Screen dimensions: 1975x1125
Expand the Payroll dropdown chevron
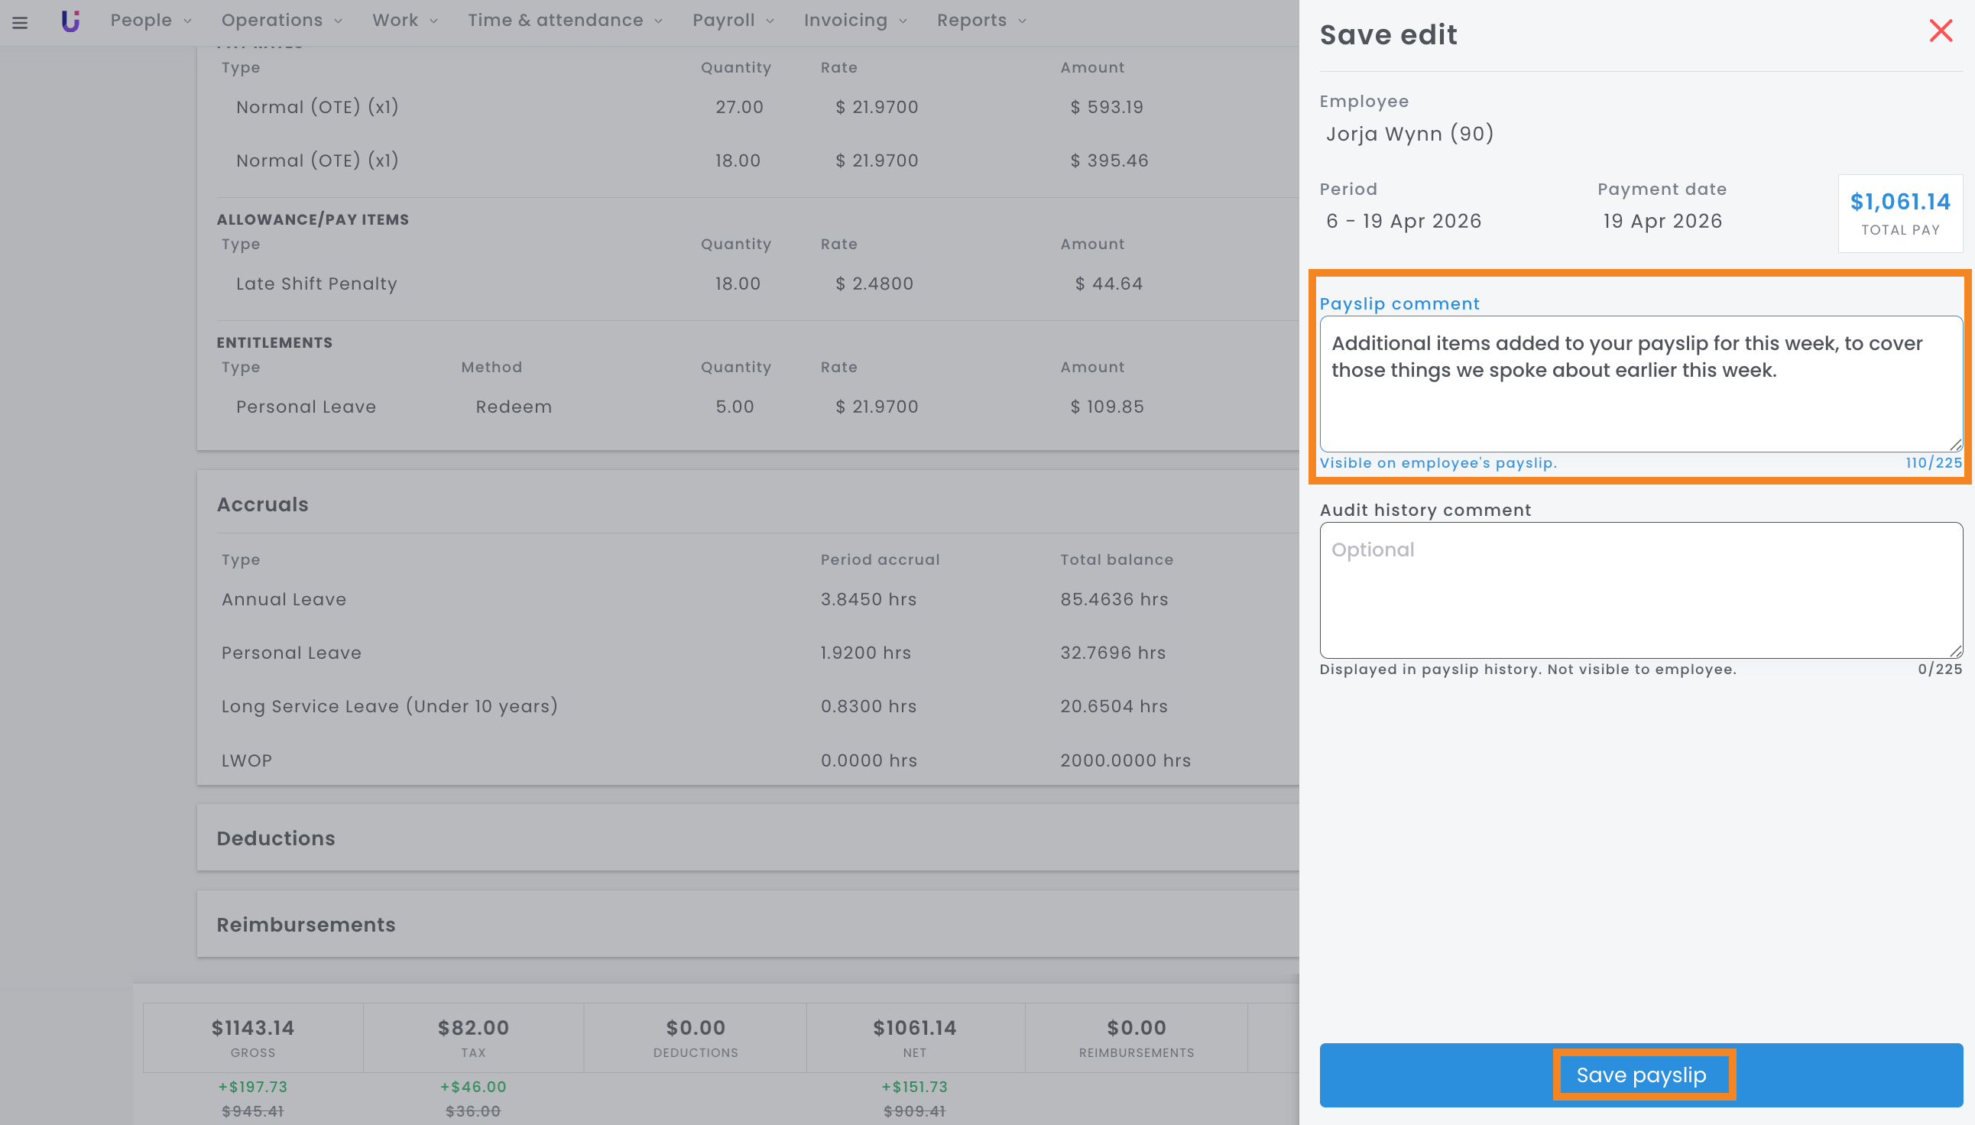click(770, 21)
